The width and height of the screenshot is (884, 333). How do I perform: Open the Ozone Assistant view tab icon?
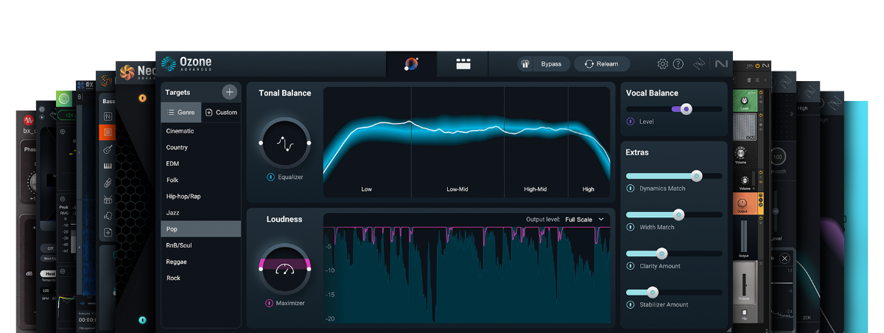click(411, 64)
